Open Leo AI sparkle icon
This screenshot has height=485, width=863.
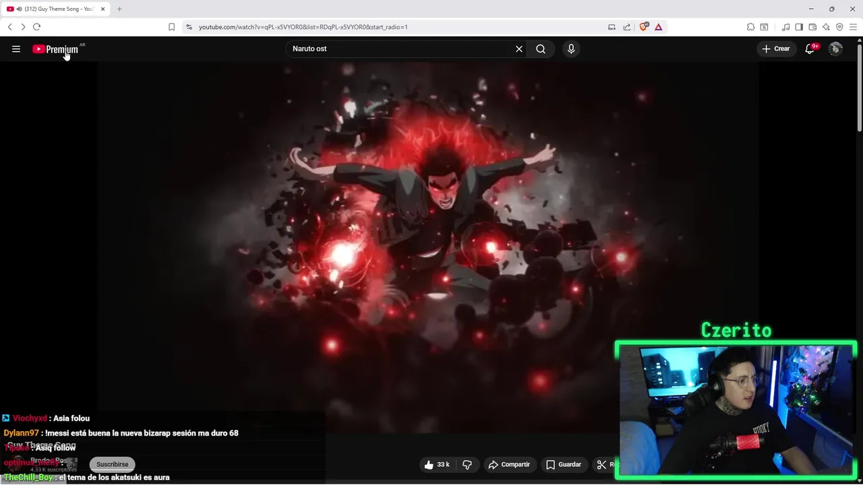[826, 27]
